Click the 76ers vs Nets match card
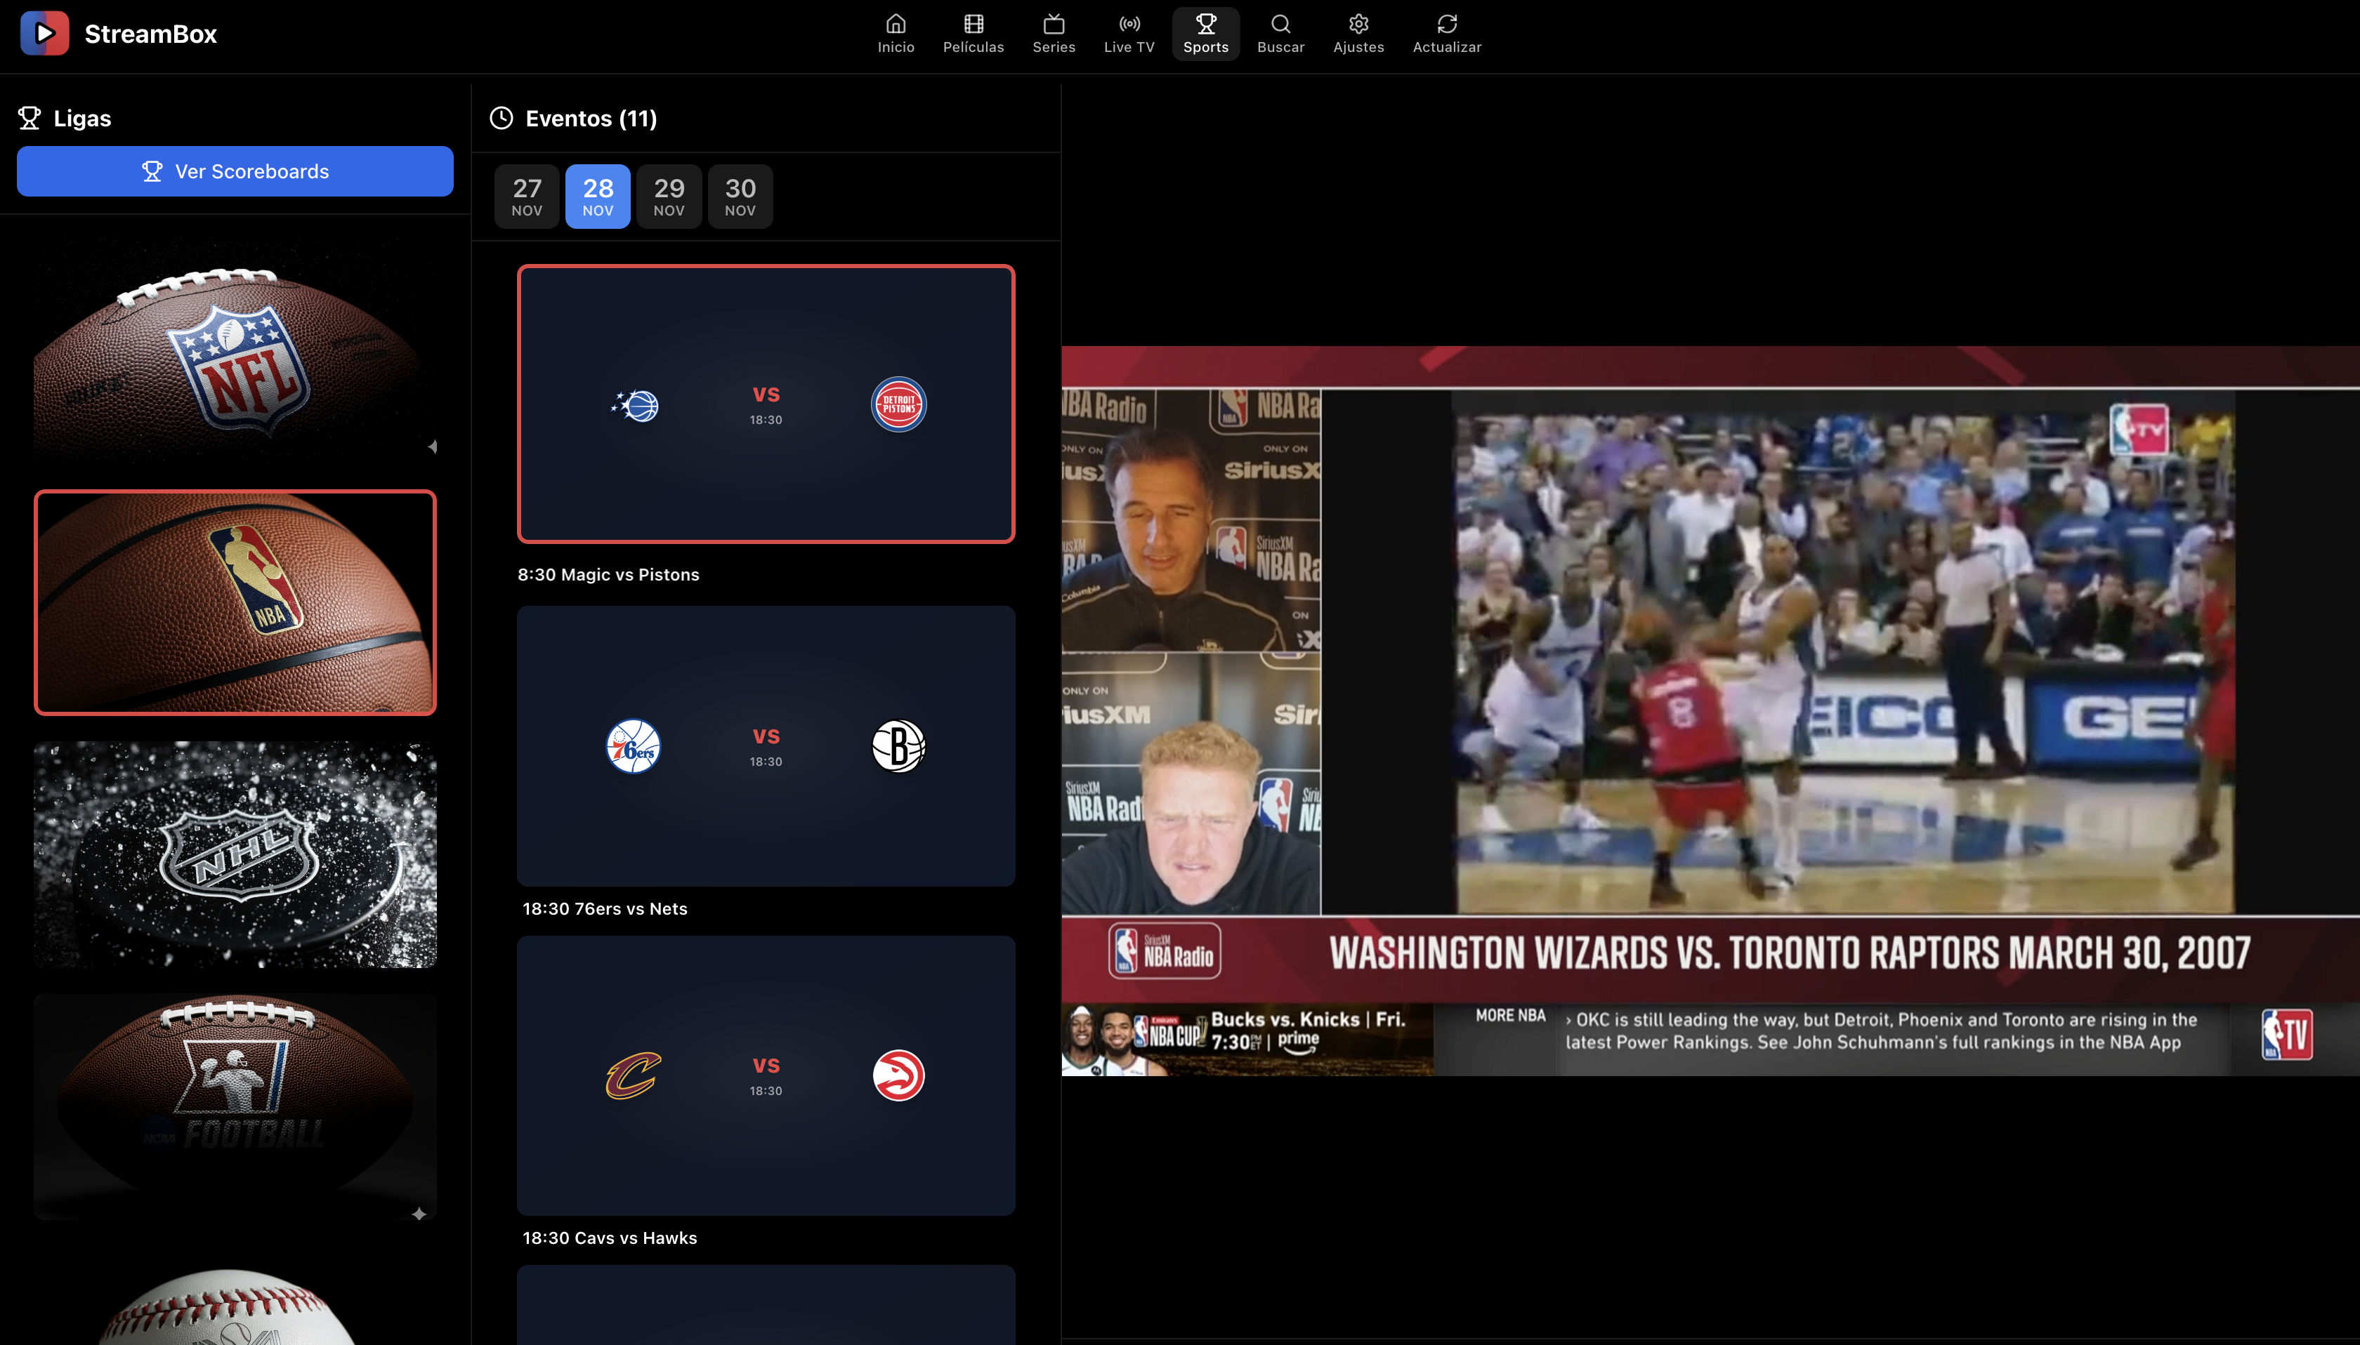2360x1345 pixels. click(766, 746)
